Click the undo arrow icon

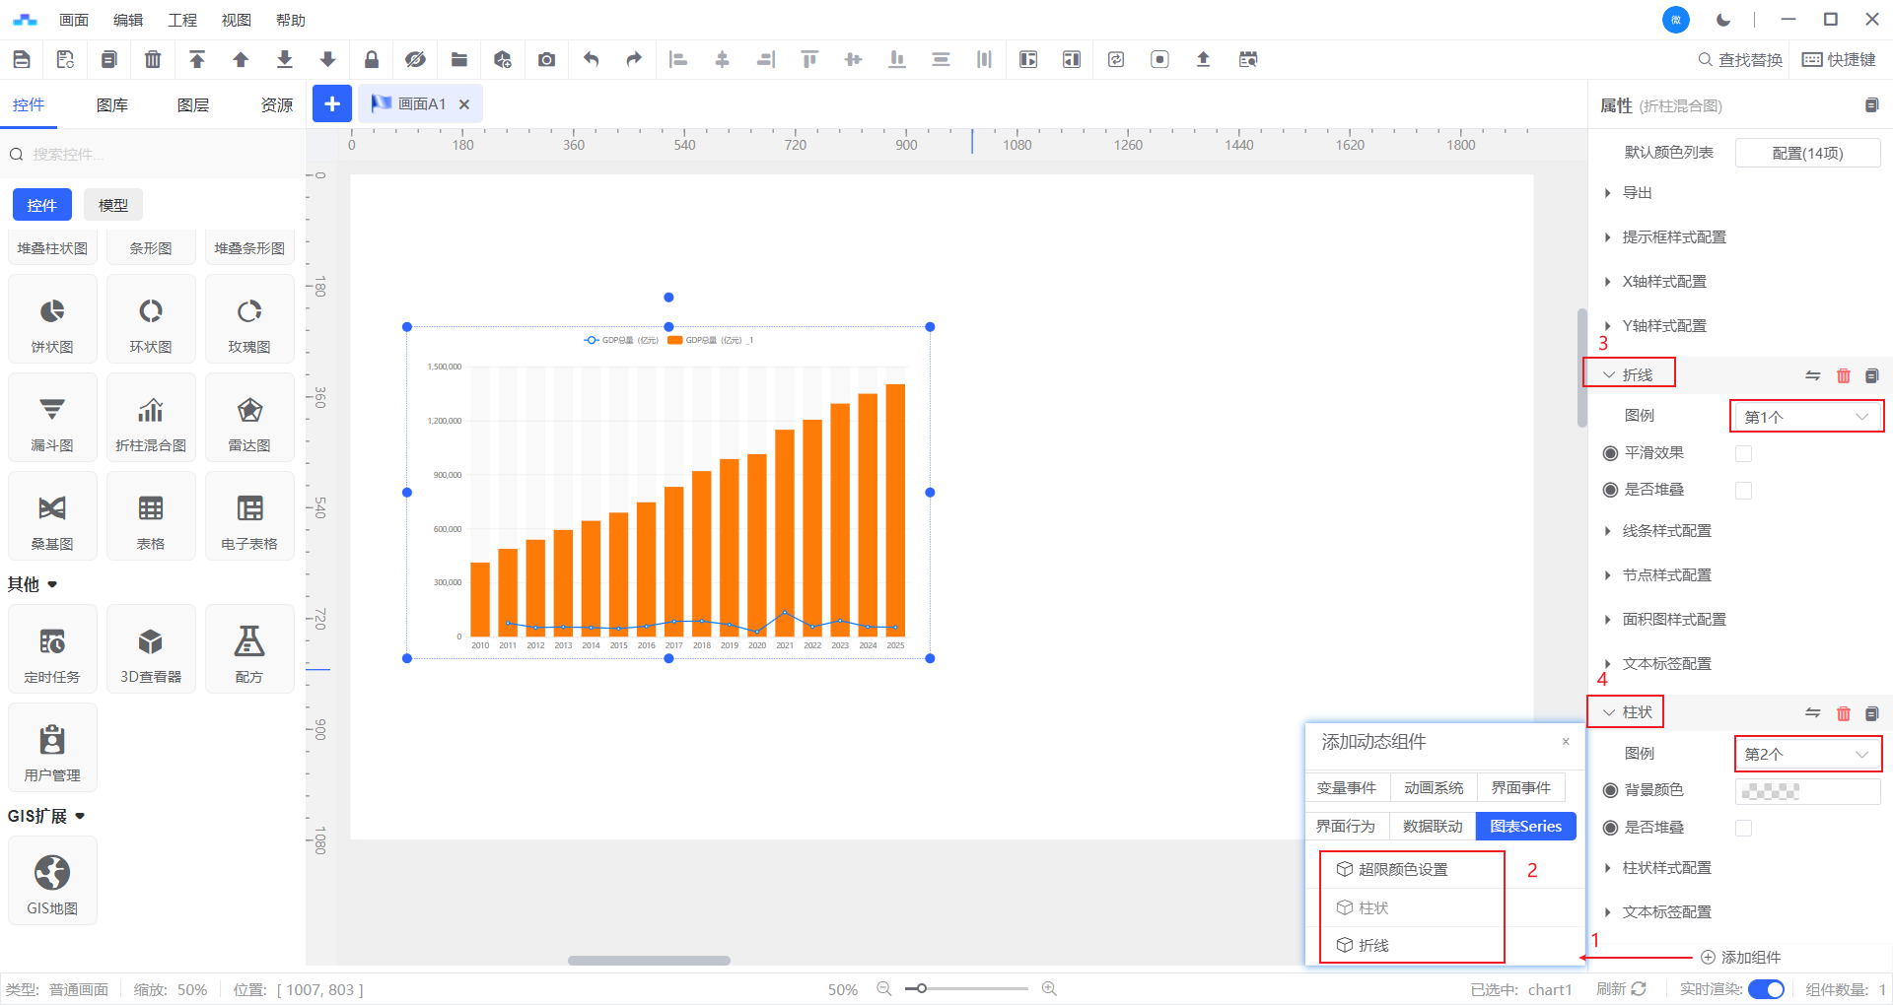(x=591, y=60)
